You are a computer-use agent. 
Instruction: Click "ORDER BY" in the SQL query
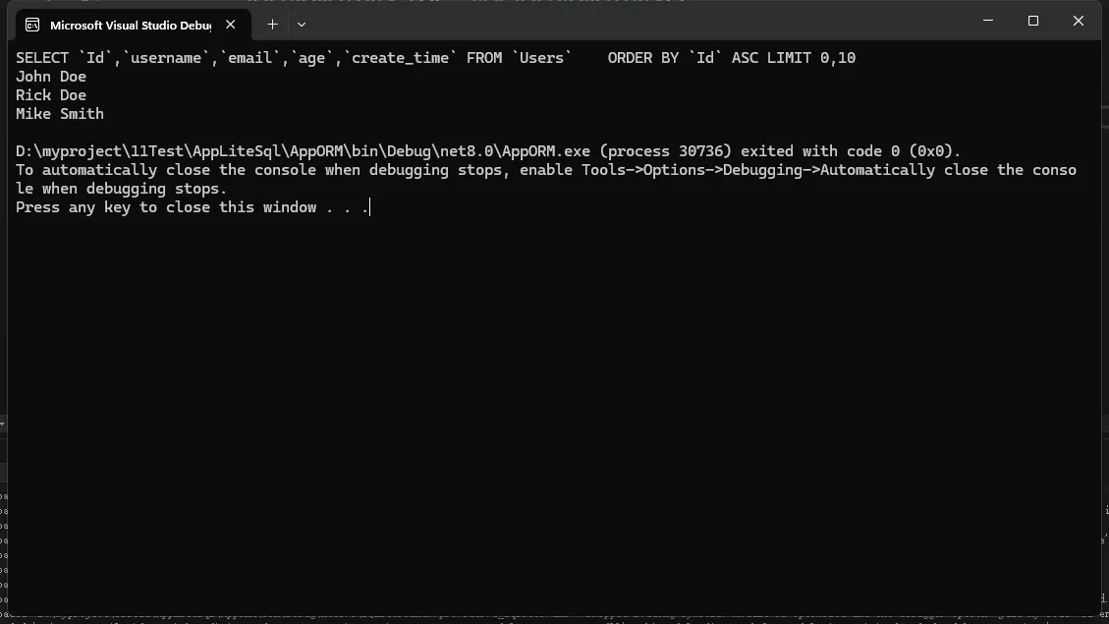[x=643, y=58]
